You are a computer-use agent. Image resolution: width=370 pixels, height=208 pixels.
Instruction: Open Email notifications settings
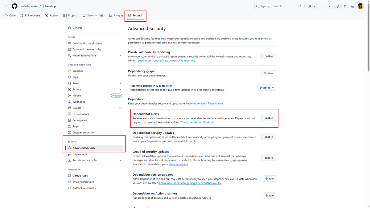point(95,182)
